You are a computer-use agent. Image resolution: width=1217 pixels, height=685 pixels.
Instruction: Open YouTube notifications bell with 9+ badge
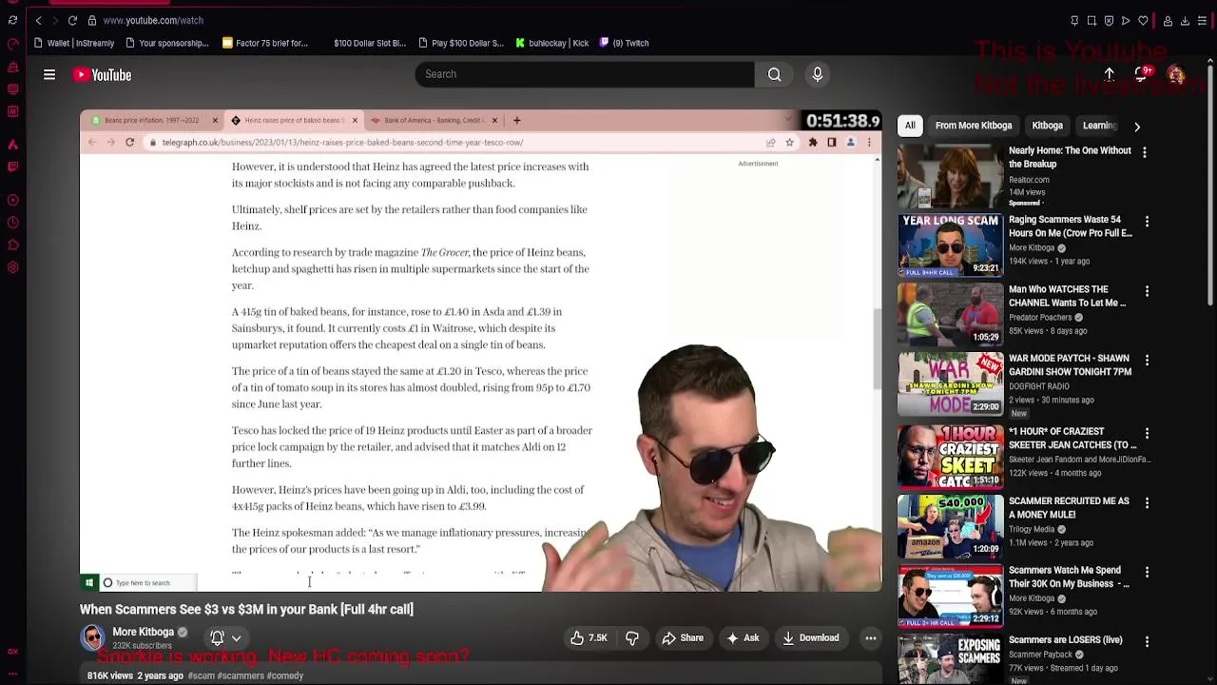pos(1142,74)
